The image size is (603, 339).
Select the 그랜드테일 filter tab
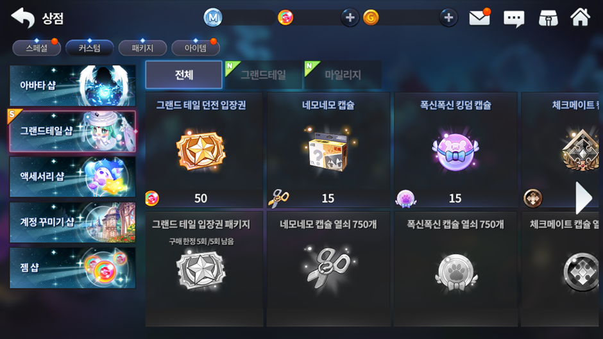pyautogui.click(x=264, y=74)
